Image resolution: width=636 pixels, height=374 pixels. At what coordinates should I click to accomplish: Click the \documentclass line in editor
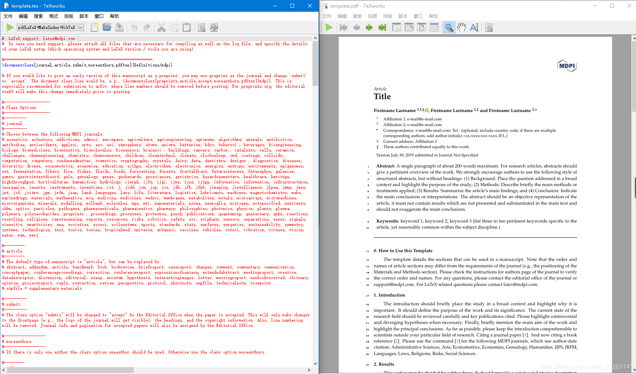(x=87, y=65)
